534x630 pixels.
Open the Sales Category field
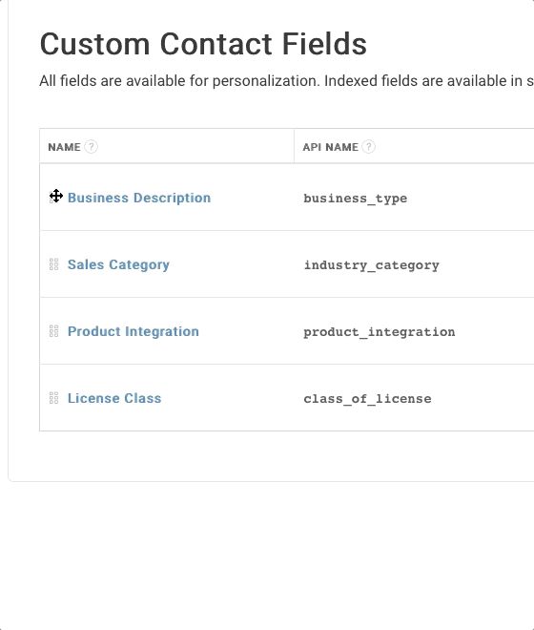[x=118, y=264]
